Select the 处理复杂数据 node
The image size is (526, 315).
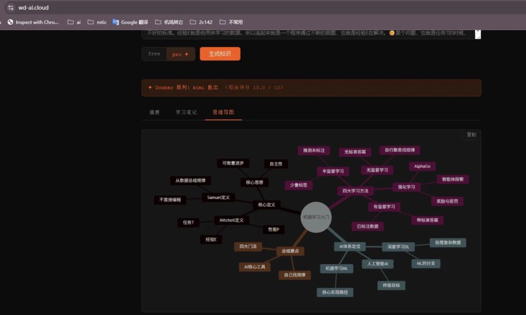tap(448, 243)
